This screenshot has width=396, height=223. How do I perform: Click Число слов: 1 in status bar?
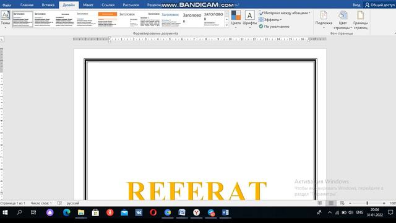[x=41, y=203]
